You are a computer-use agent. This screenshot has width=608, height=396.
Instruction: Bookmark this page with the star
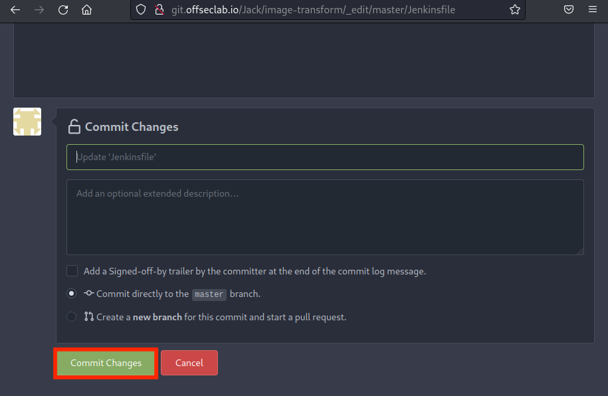(x=514, y=10)
